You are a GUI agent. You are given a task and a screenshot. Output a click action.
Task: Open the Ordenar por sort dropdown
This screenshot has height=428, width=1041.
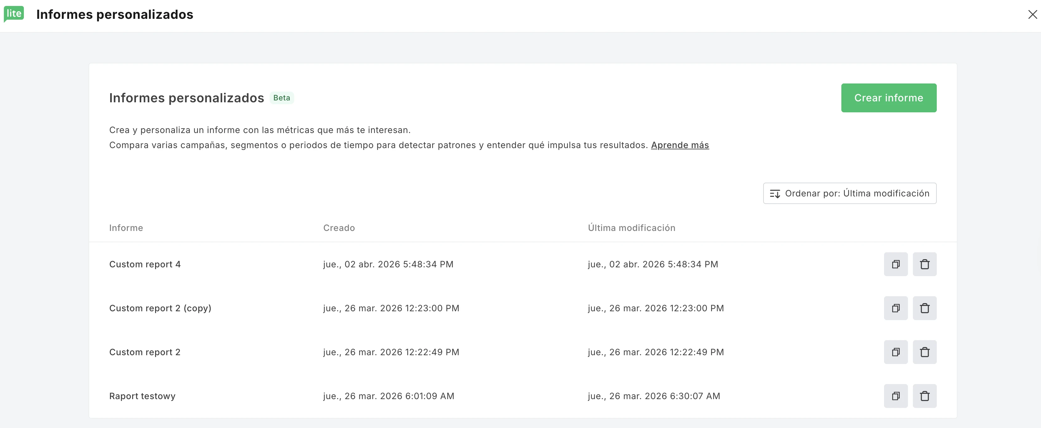tap(850, 193)
